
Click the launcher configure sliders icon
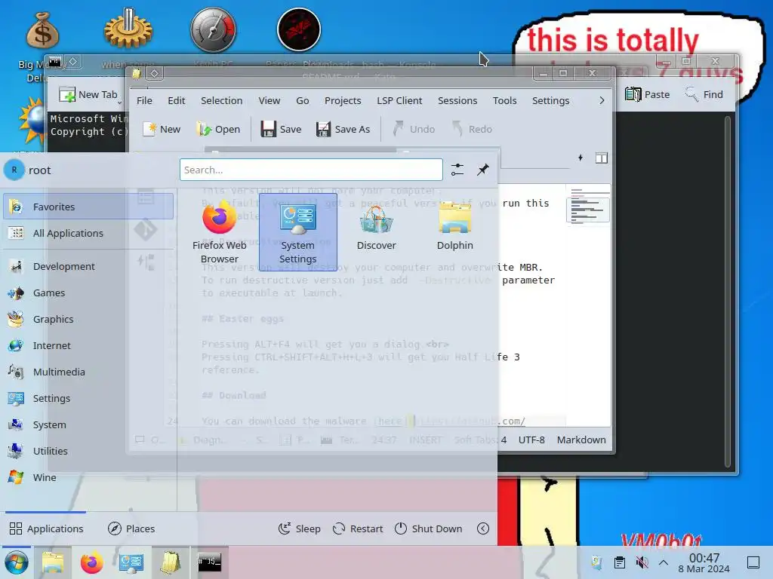click(457, 170)
